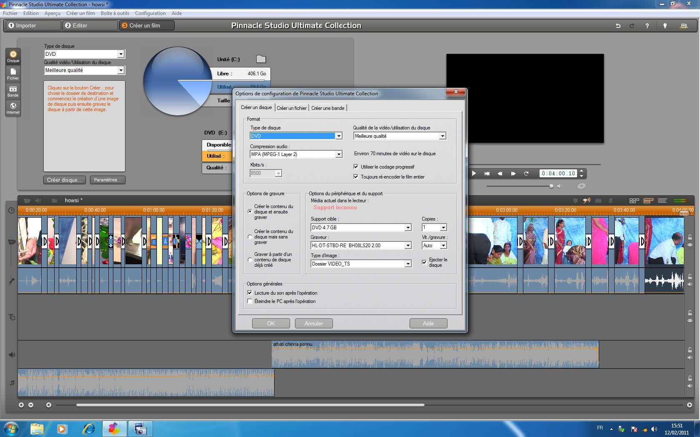Open 'Graveur' HL-DT-STBD-RE dropdown
The height and width of the screenshot is (437, 700).
tap(408, 246)
